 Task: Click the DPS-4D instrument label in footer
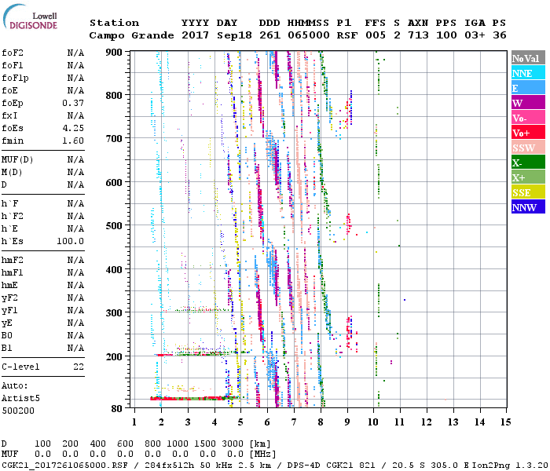pos(303,466)
